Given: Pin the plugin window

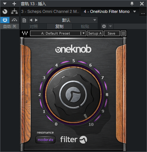Looking at the screenshot, I should coord(132,4).
